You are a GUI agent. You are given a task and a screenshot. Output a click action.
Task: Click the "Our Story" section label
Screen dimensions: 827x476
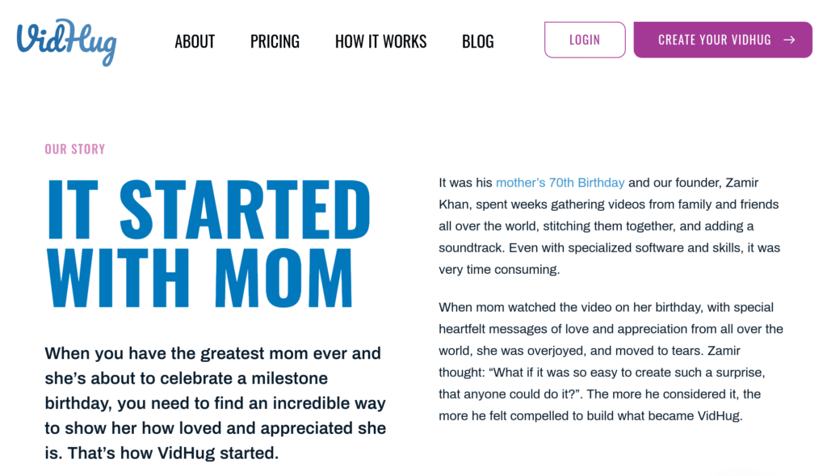75,149
